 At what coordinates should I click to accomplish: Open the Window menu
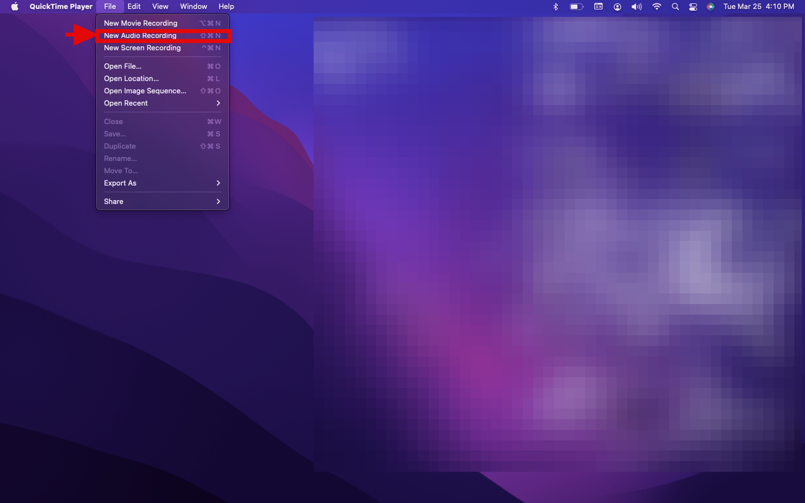(193, 7)
